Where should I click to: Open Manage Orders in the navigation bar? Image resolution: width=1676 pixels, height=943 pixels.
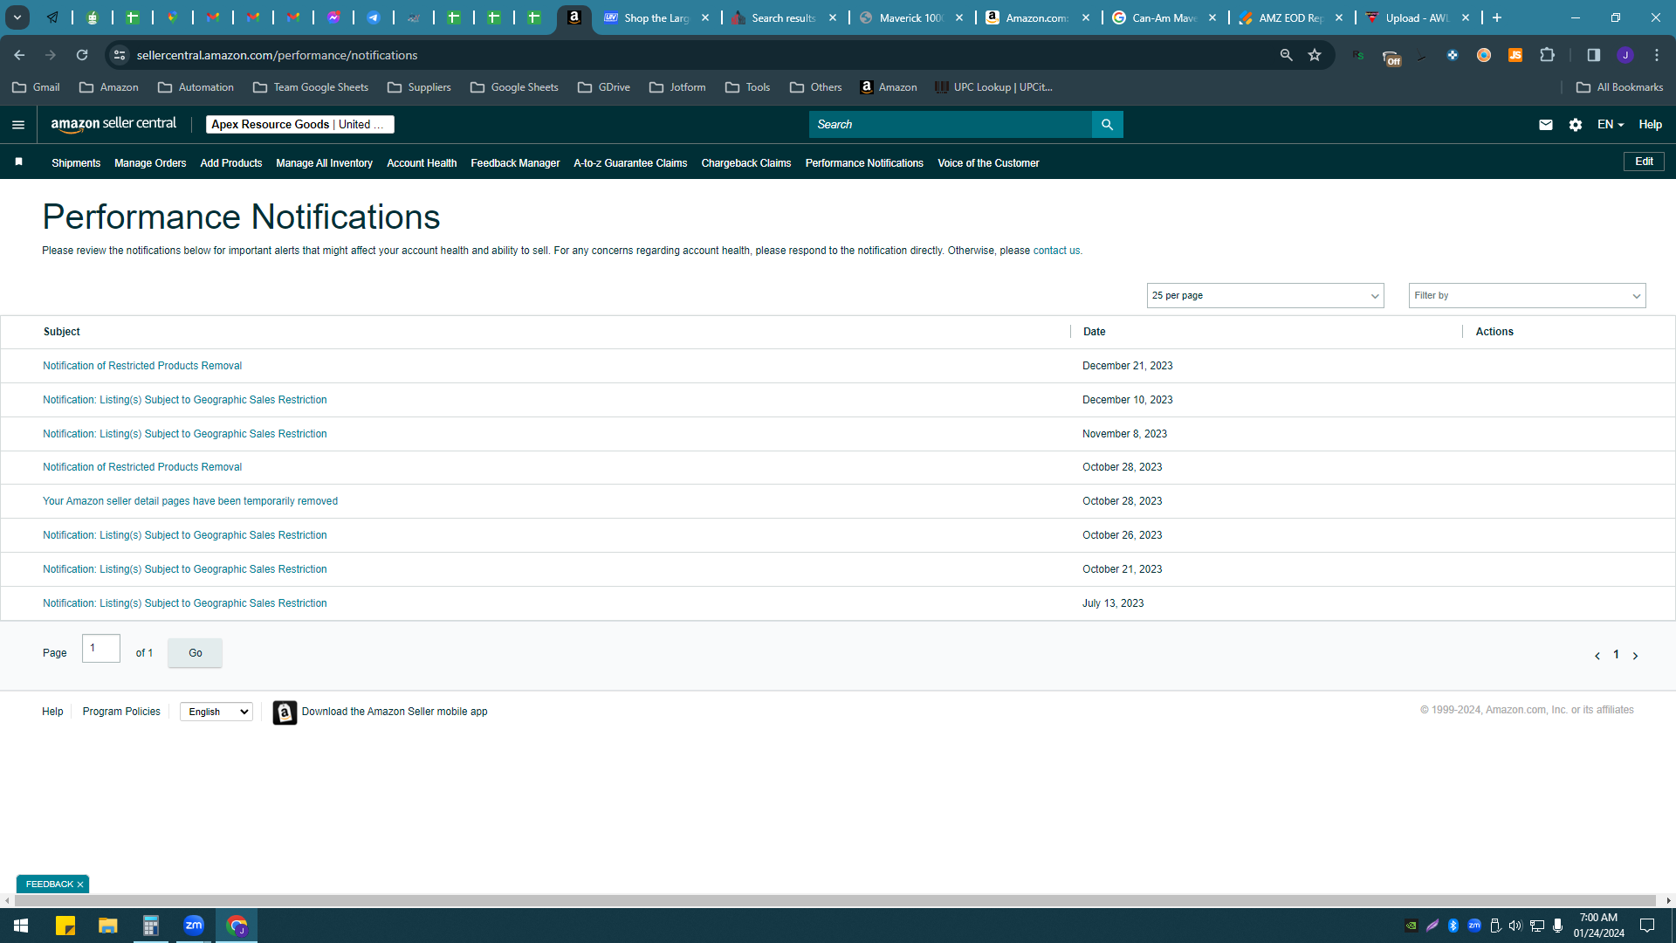[x=150, y=163]
